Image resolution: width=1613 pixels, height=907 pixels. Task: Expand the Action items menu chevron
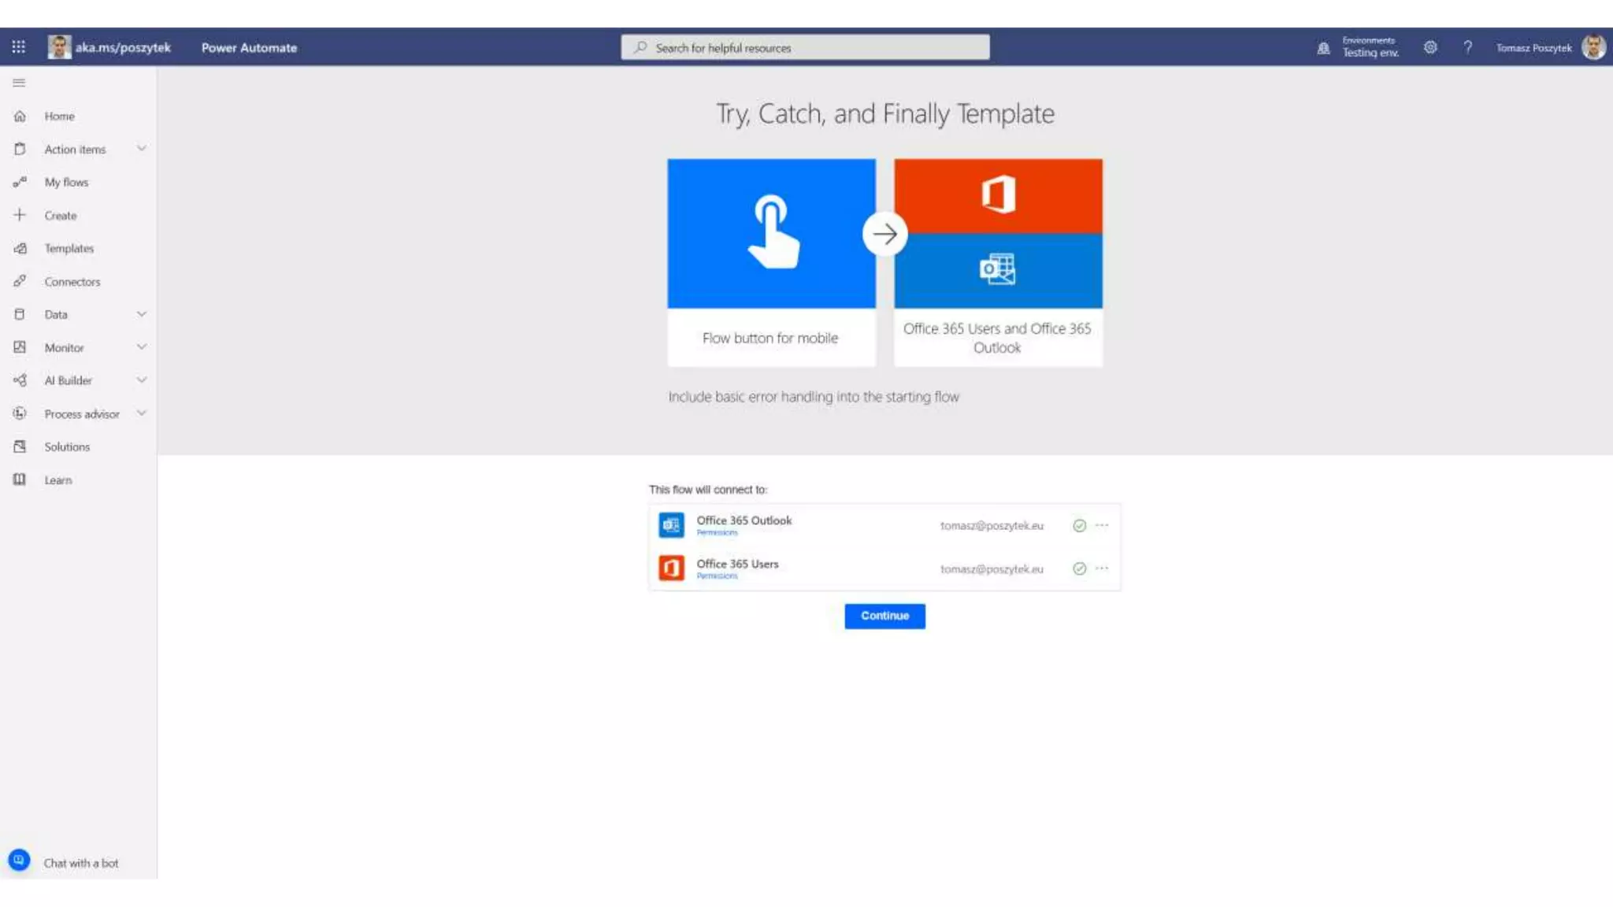click(142, 148)
